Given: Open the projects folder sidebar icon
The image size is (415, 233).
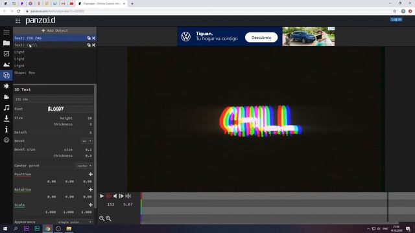Looking at the screenshot, I should click(6, 43).
